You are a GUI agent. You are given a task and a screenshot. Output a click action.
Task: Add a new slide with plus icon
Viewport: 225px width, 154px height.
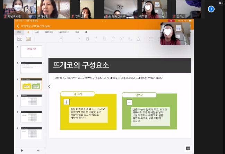38,150
